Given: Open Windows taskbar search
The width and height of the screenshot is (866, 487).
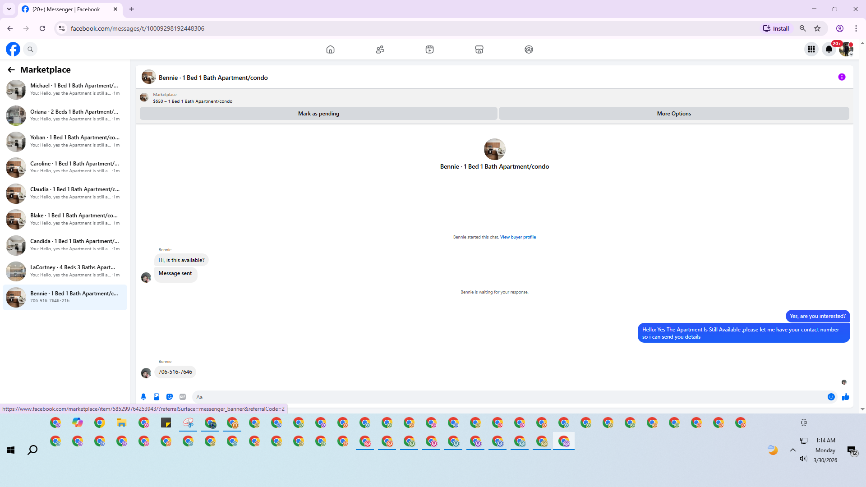Looking at the screenshot, I should [32, 450].
